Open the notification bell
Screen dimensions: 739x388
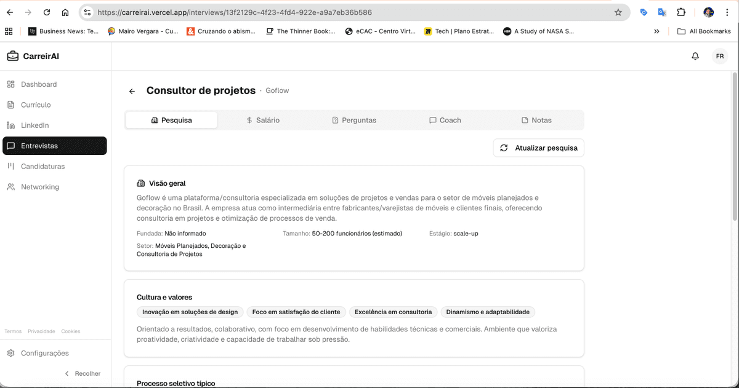pyautogui.click(x=695, y=55)
